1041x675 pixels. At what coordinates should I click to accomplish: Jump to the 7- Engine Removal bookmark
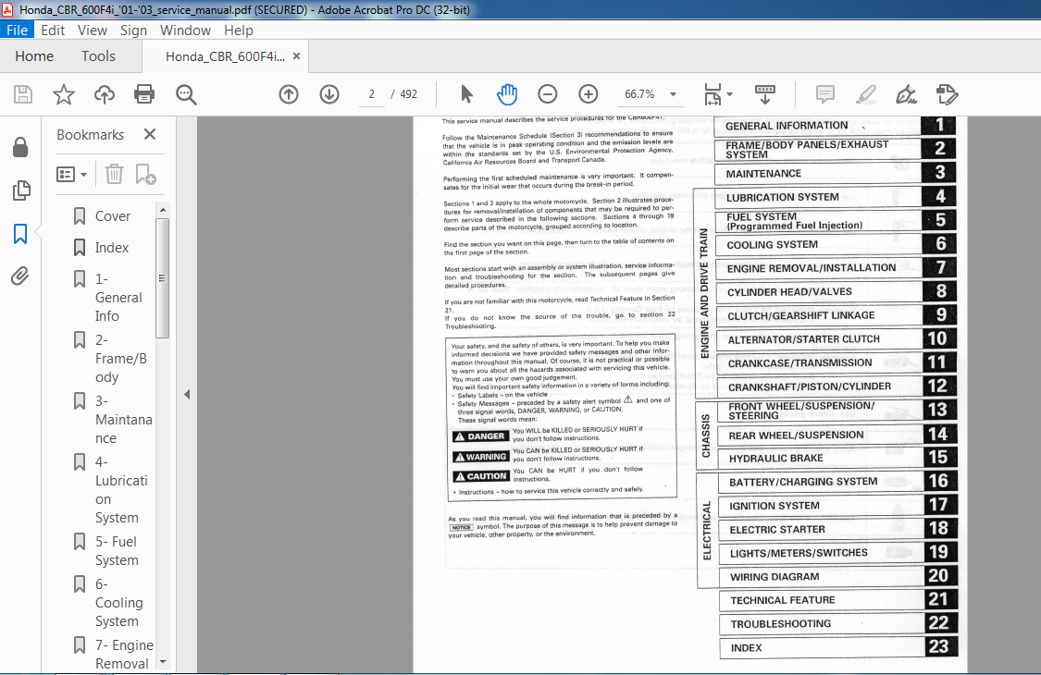click(124, 655)
